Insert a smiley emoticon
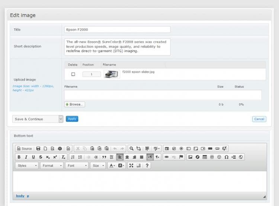Screen dimensions: 279x206 219,157
